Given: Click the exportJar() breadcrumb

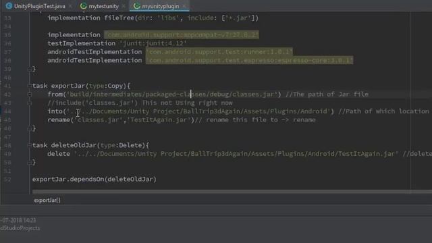Looking at the screenshot, I should point(47,200).
